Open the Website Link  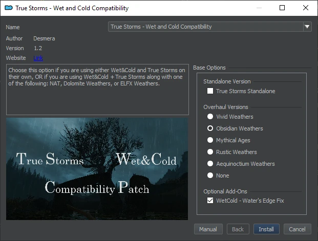pyautogui.click(x=38, y=58)
